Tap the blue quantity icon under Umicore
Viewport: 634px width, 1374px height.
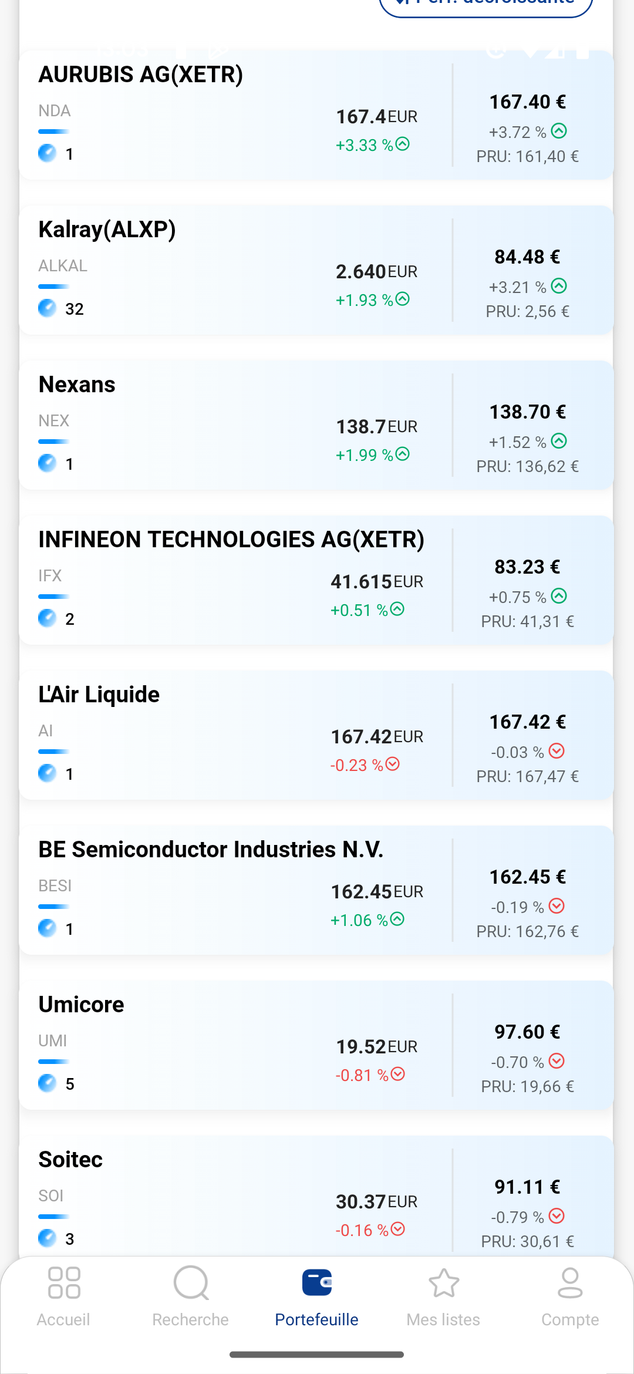[x=47, y=1083]
